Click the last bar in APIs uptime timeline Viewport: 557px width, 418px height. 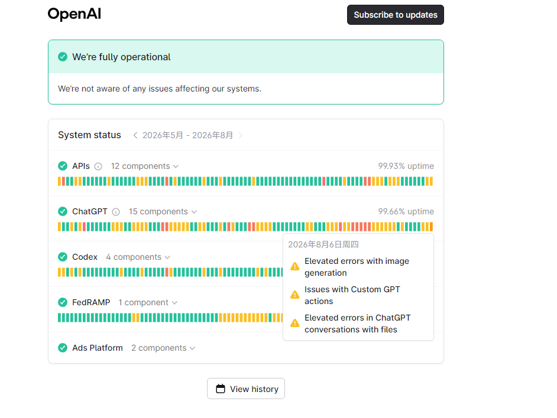pos(431,181)
